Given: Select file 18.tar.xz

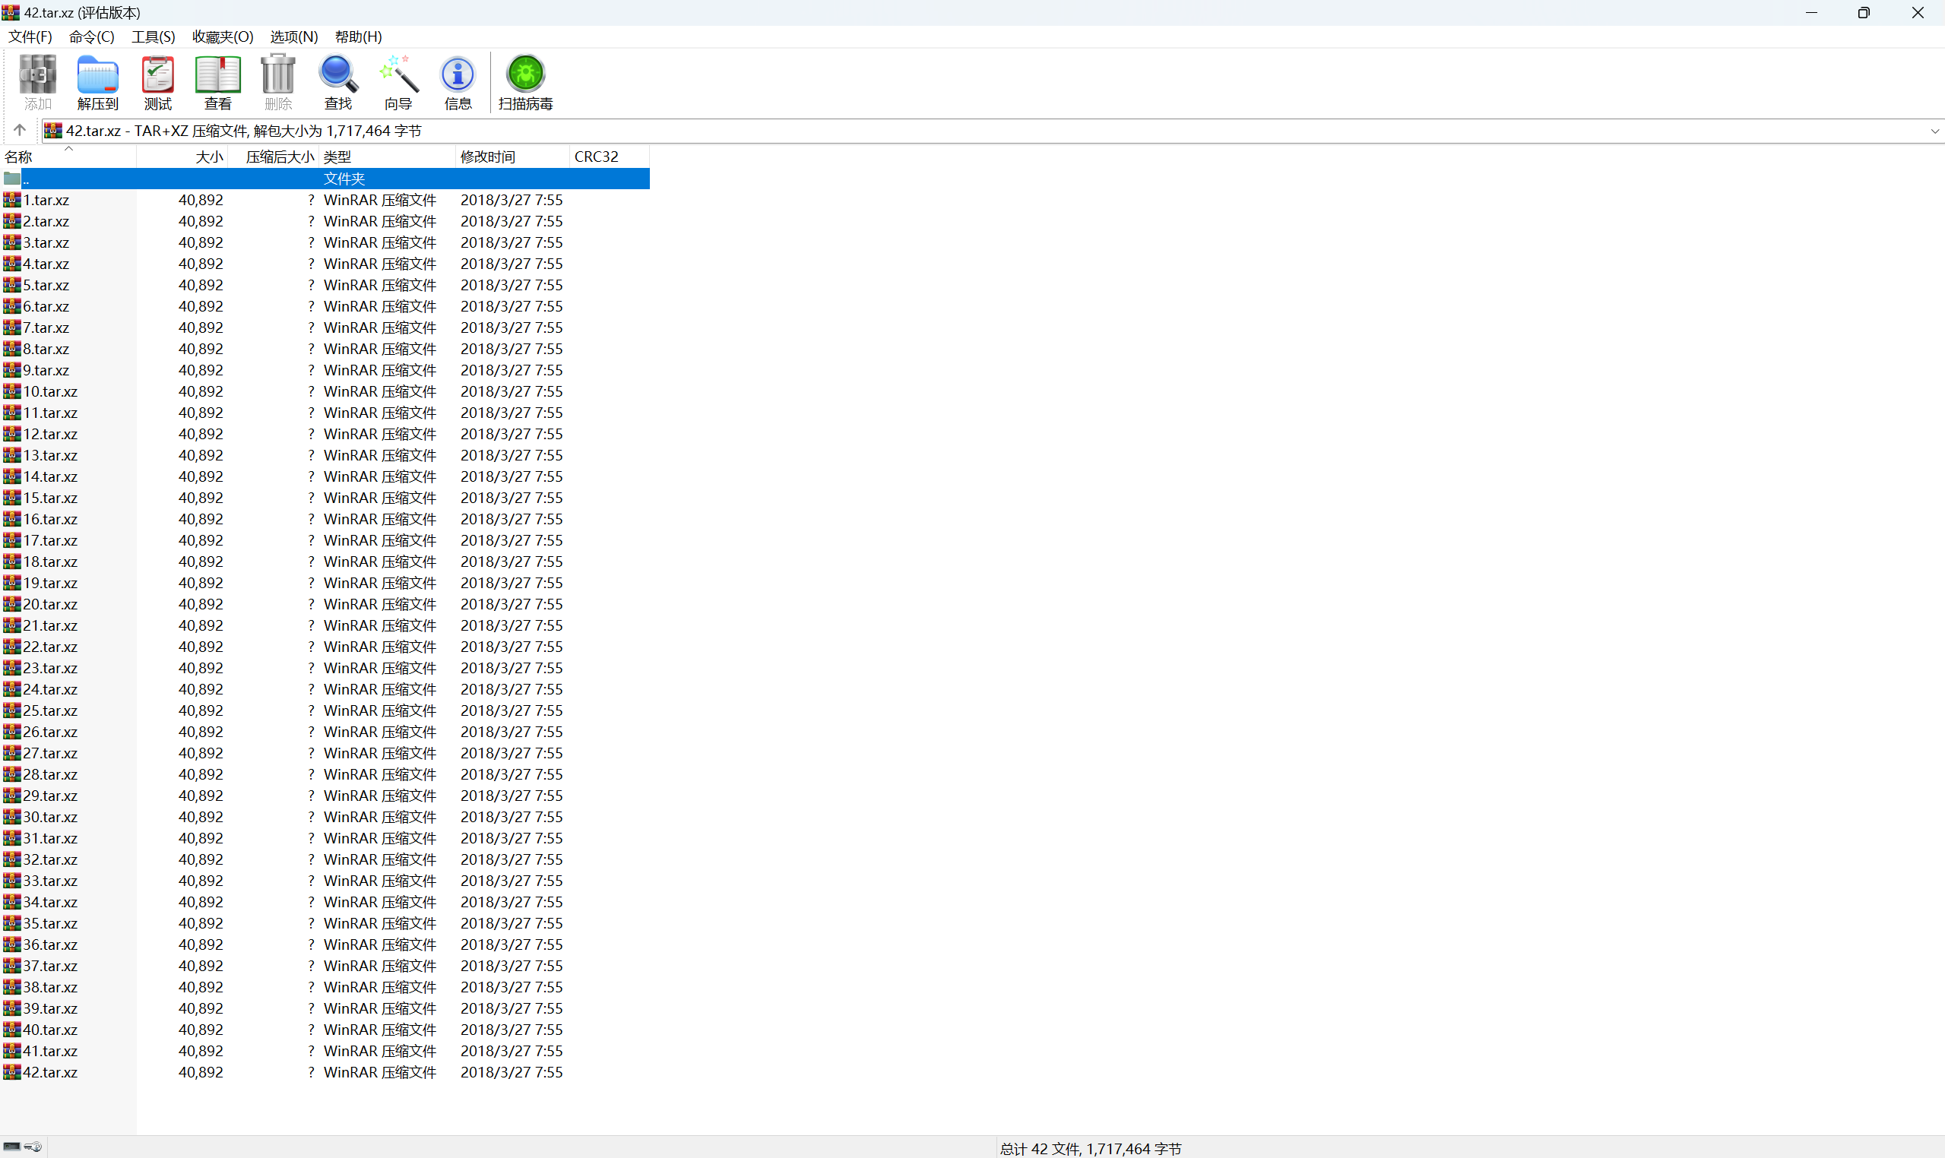Looking at the screenshot, I should (x=50, y=562).
